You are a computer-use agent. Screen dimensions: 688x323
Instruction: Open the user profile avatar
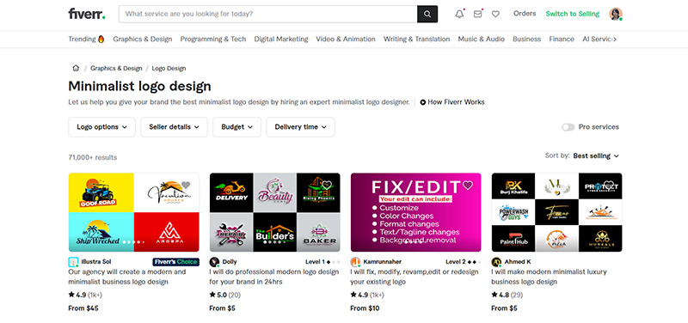(x=616, y=14)
